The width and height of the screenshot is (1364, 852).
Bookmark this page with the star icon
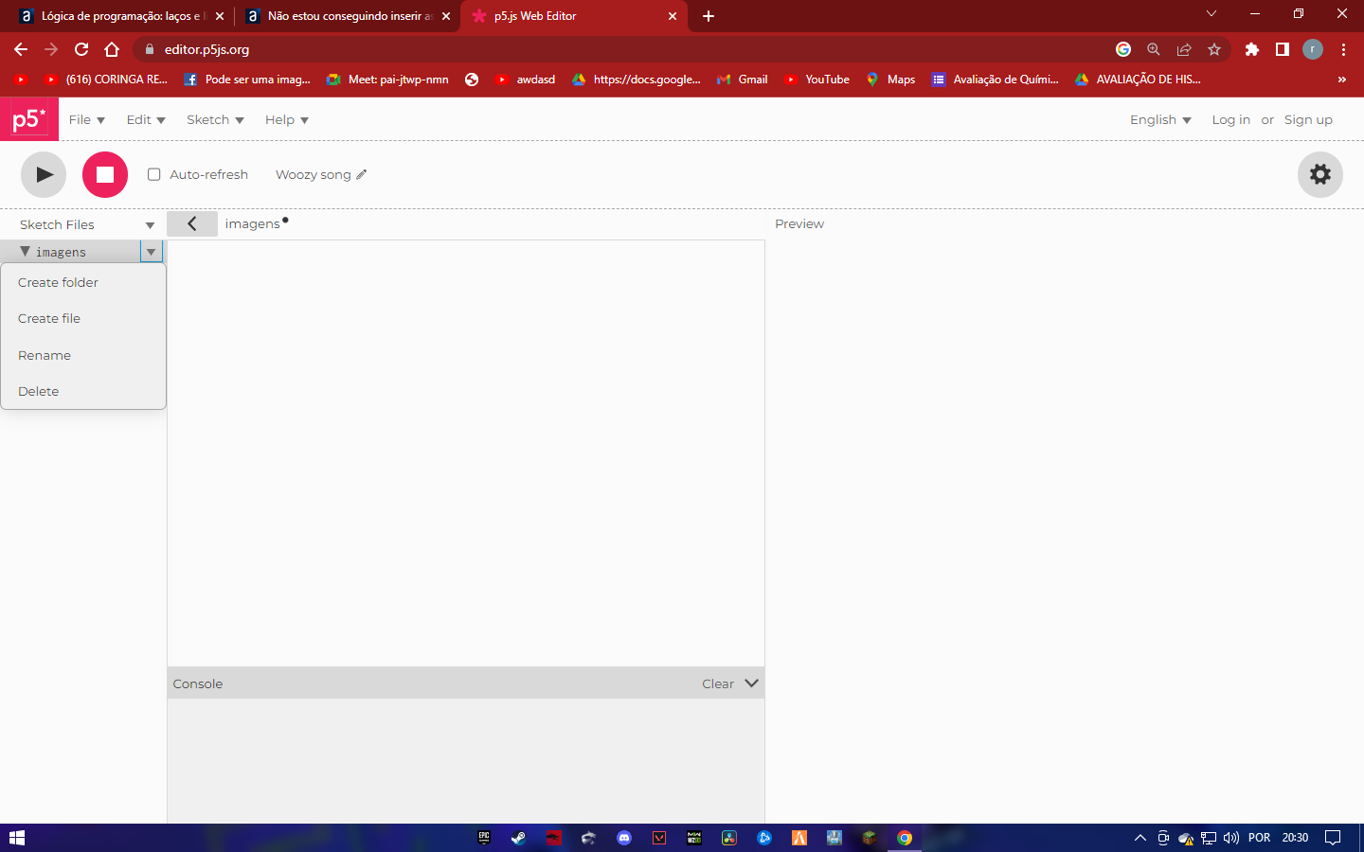1214,49
